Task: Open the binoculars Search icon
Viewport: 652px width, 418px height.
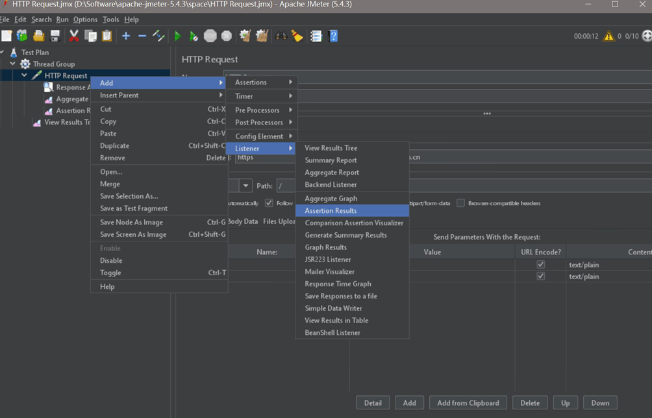Action: (281, 36)
